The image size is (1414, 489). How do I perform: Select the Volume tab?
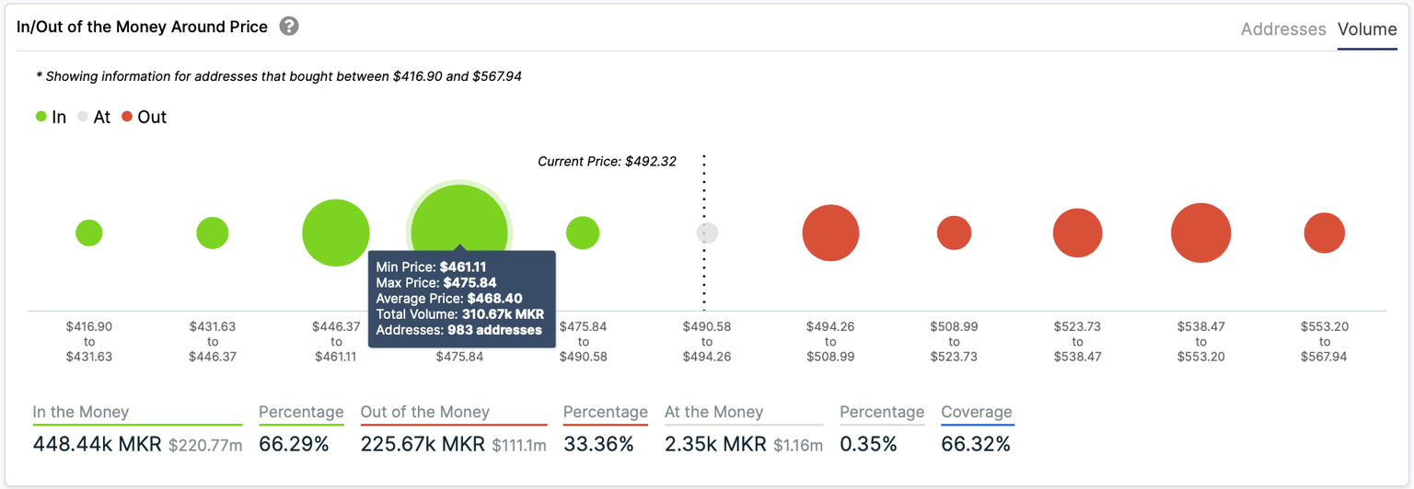click(1367, 29)
